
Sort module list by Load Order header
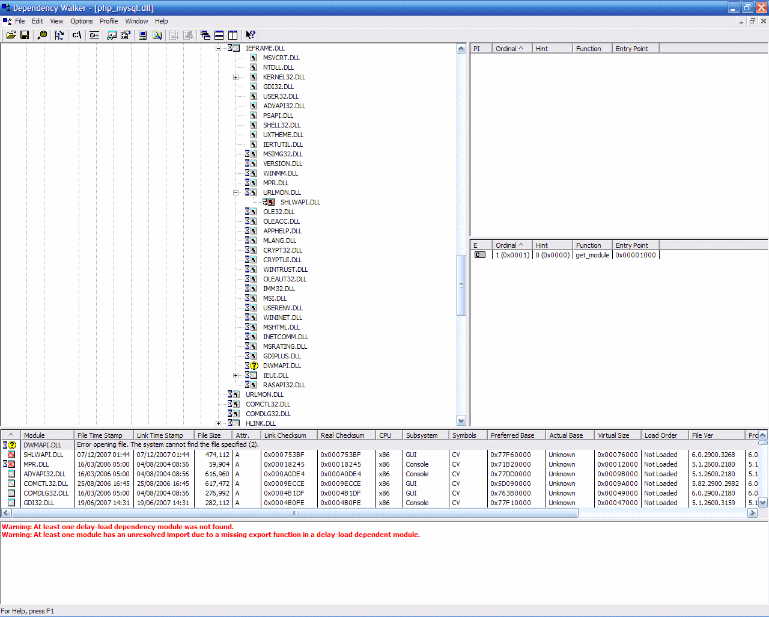click(x=664, y=435)
